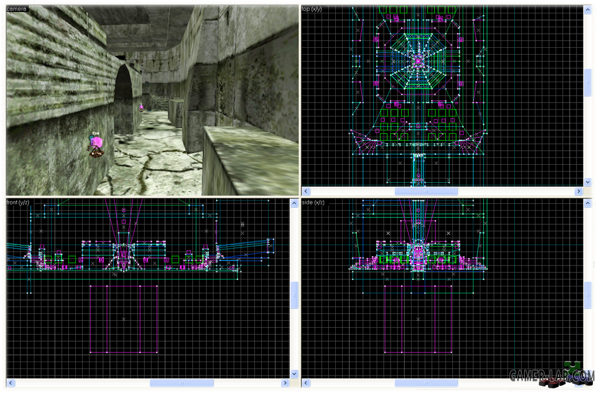Select the magenta entity at octagon center in top view

tap(418, 61)
